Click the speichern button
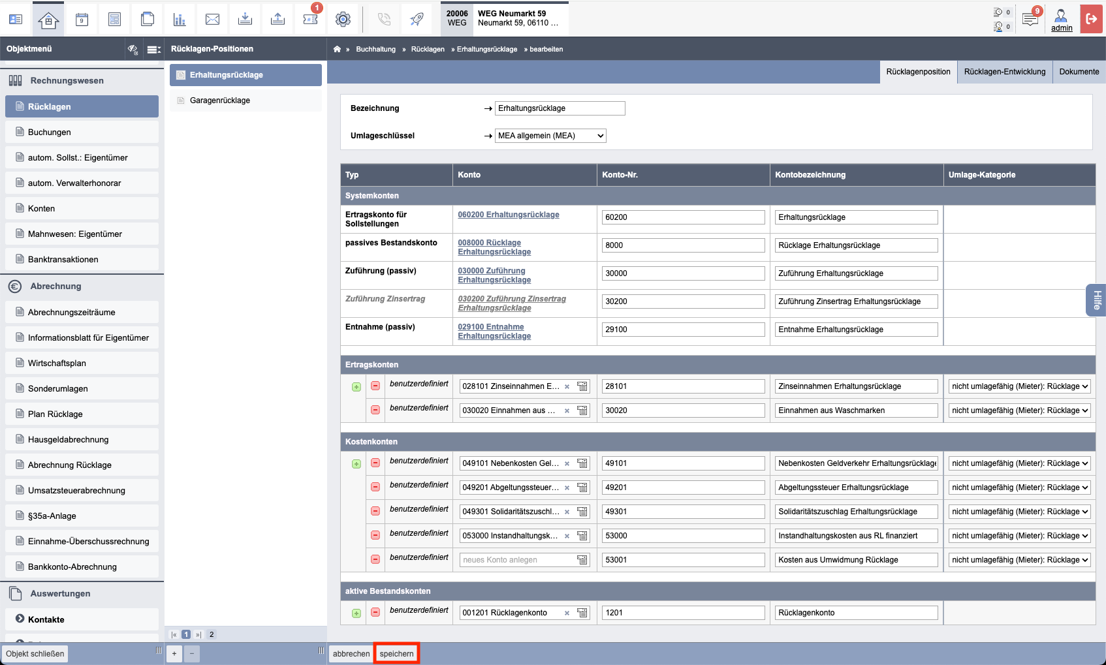This screenshot has height=665, width=1106. [396, 653]
